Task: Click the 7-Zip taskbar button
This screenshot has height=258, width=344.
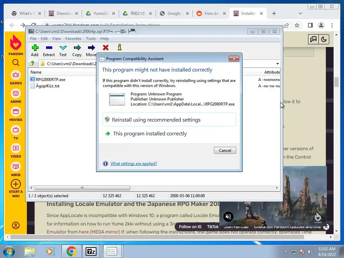Action: point(91,251)
